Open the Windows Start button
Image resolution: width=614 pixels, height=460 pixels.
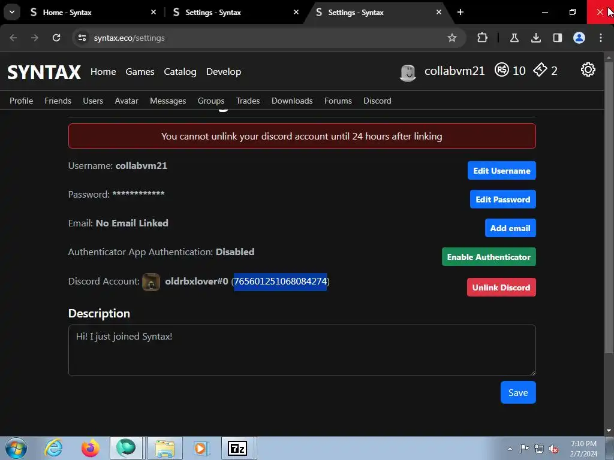16,448
